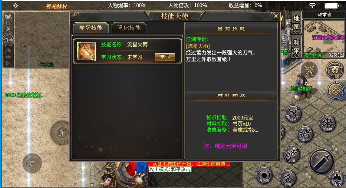The height and width of the screenshot is (188, 346).
Task: Cast the 火墙 fire wall skill
Action: tap(292, 154)
